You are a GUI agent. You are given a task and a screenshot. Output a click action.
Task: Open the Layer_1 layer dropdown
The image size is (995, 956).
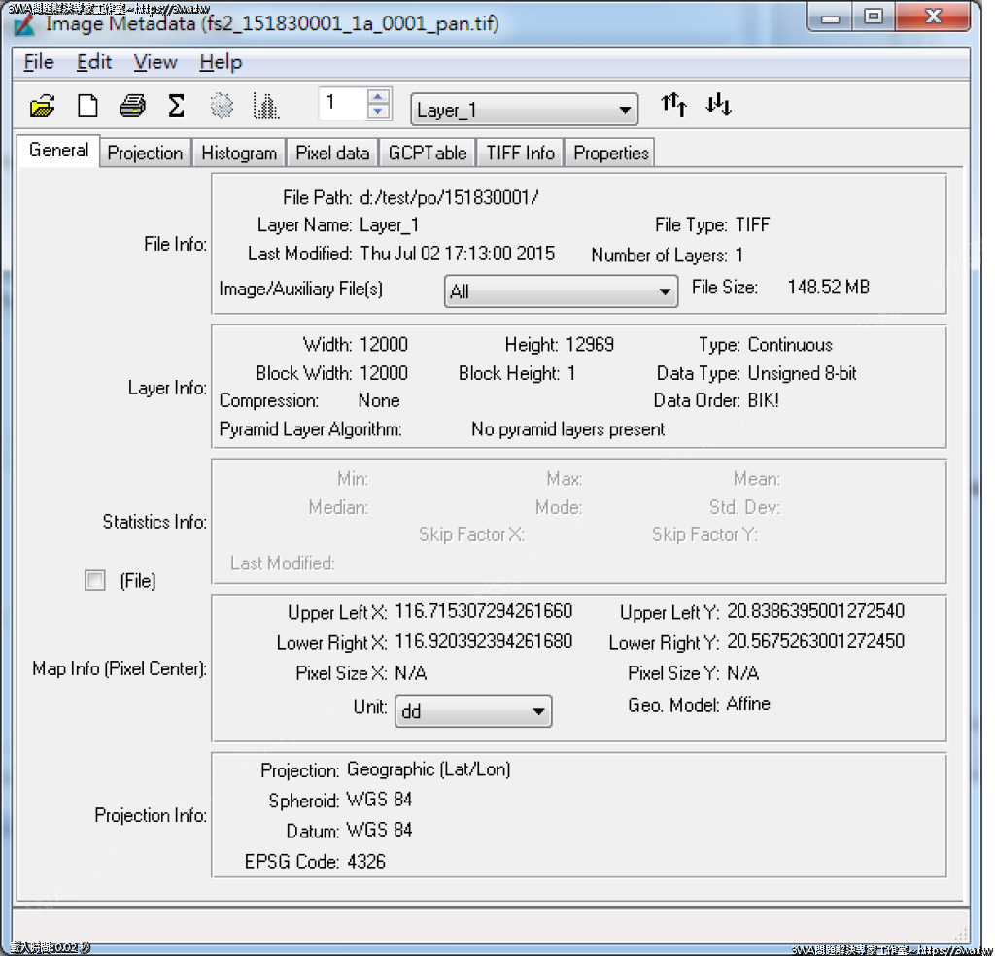[525, 110]
